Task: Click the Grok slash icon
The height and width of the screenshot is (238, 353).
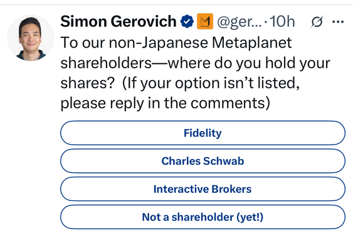Action: (x=317, y=22)
